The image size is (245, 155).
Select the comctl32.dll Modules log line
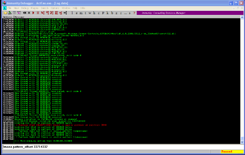(x=95, y=34)
